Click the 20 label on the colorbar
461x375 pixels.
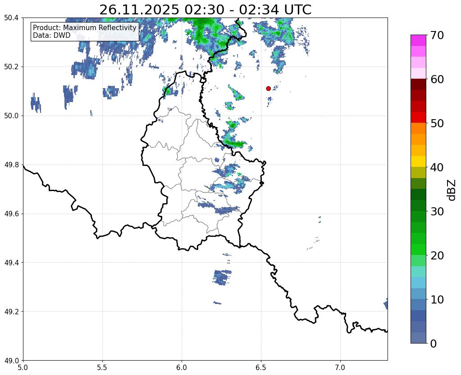point(437,255)
